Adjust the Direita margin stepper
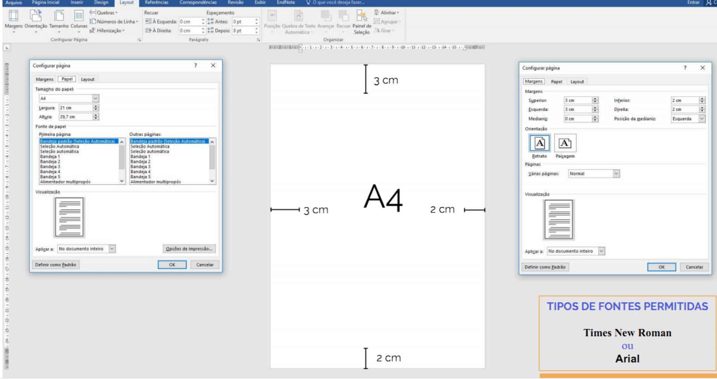This screenshot has height=379, width=717. 702,110
